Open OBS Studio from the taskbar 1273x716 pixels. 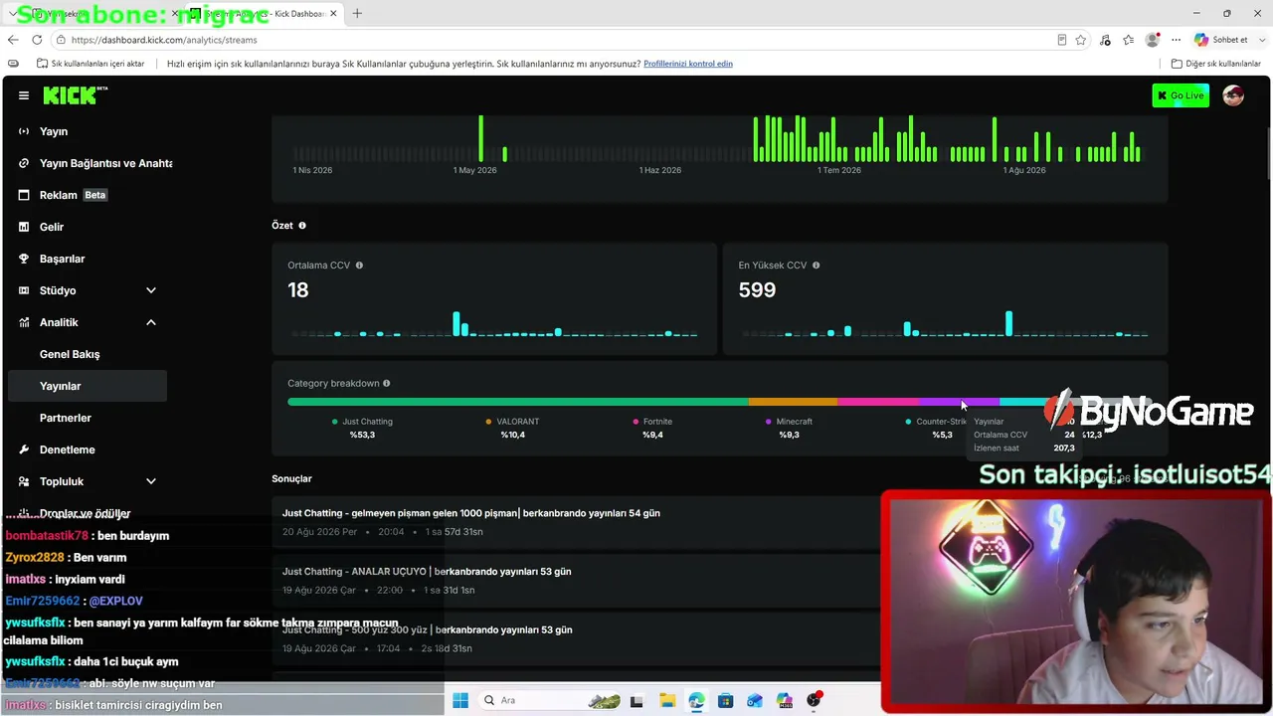click(815, 700)
